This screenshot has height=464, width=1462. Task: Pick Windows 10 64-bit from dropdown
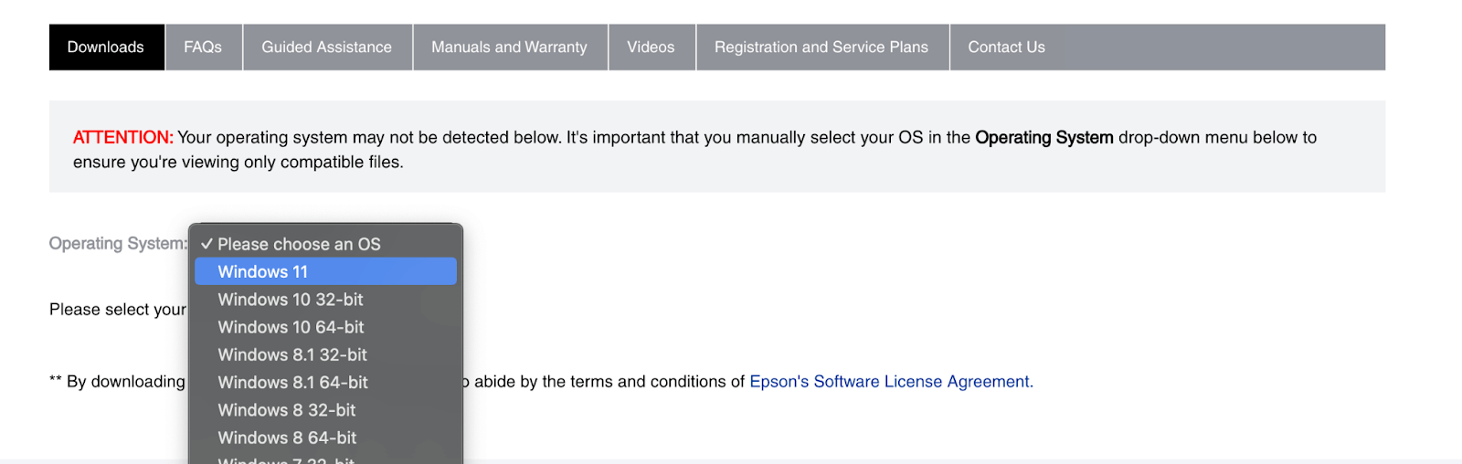click(x=291, y=327)
